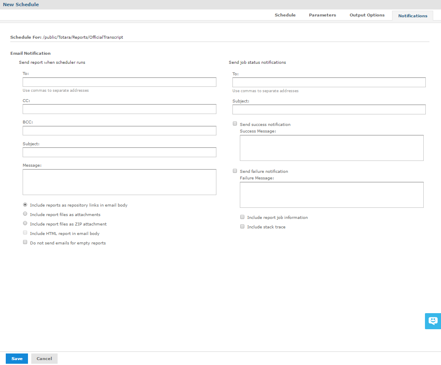Click the Save button
This screenshot has width=441, height=365.
(x=17, y=358)
